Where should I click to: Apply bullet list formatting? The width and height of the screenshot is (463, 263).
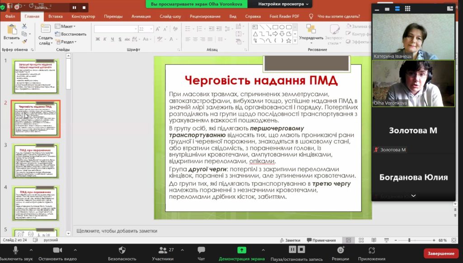[x=188, y=28]
